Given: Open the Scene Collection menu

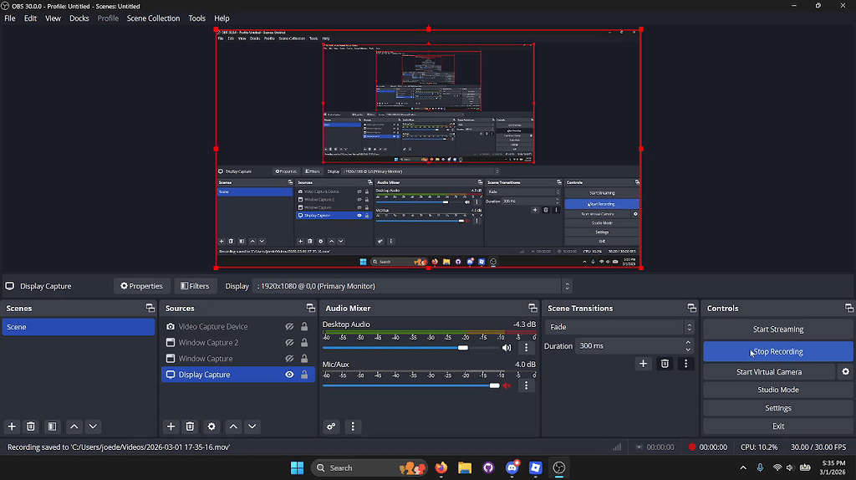Looking at the screenshot, I should [x=154, y=18].
